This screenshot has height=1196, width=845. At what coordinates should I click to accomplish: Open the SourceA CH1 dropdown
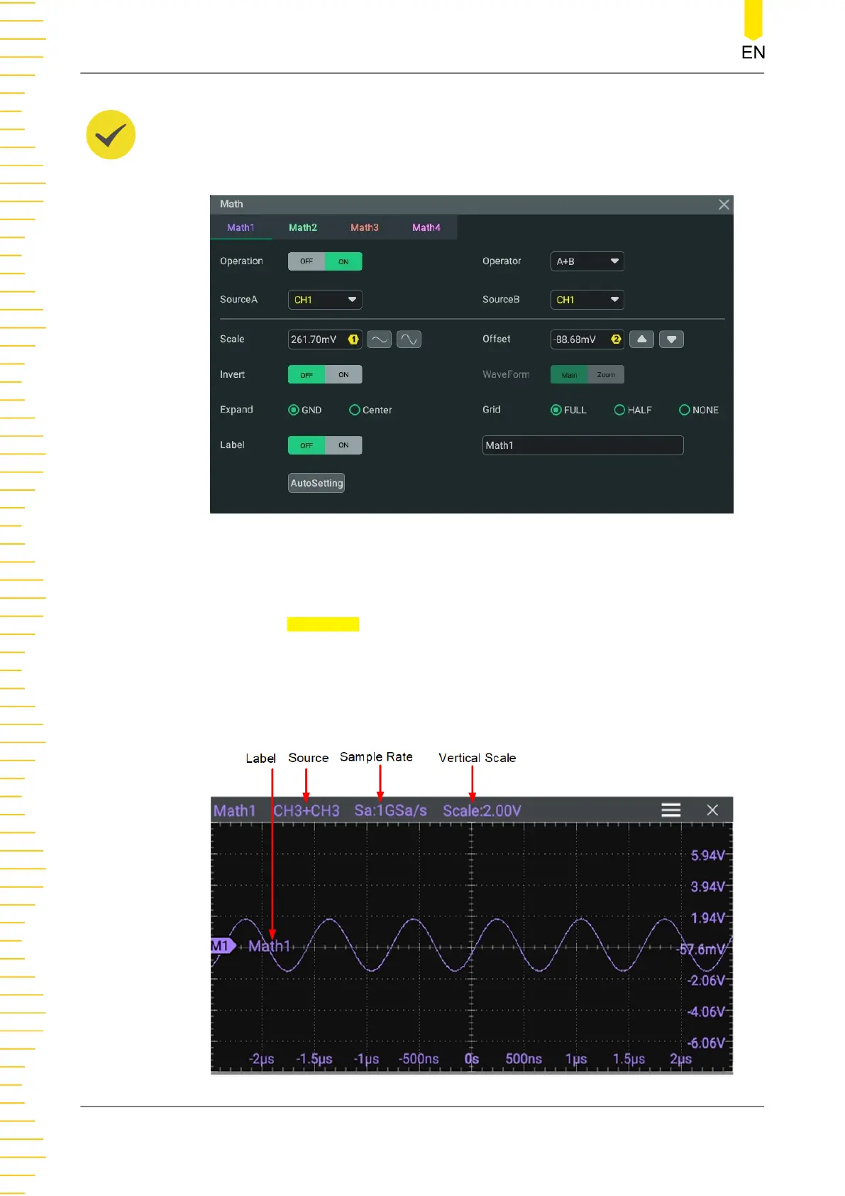point(325,300)
